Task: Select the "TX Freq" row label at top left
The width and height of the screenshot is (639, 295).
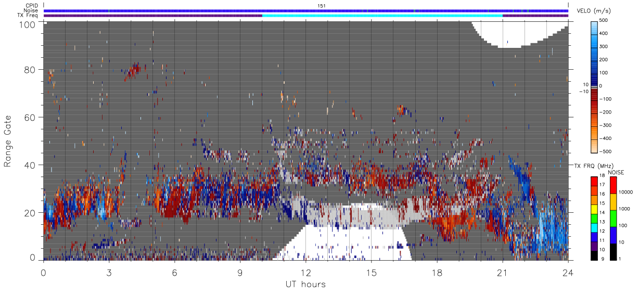Action: tap(28, 15)
